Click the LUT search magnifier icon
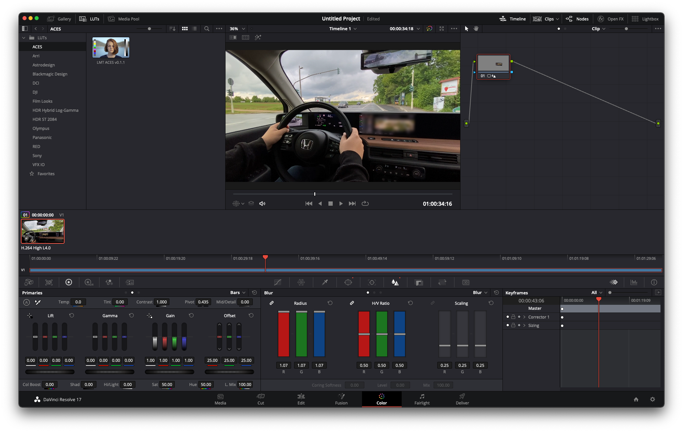This screenshot has width=683, height=432. pyautogui.click(x=207, y=29)
